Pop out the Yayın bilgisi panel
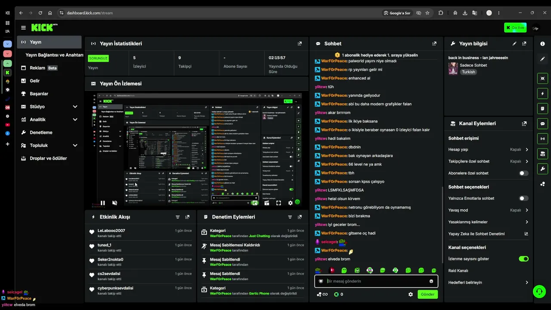The height and width of the screenshot is (310, 551). pyautogui.click(x=524, y=43)
